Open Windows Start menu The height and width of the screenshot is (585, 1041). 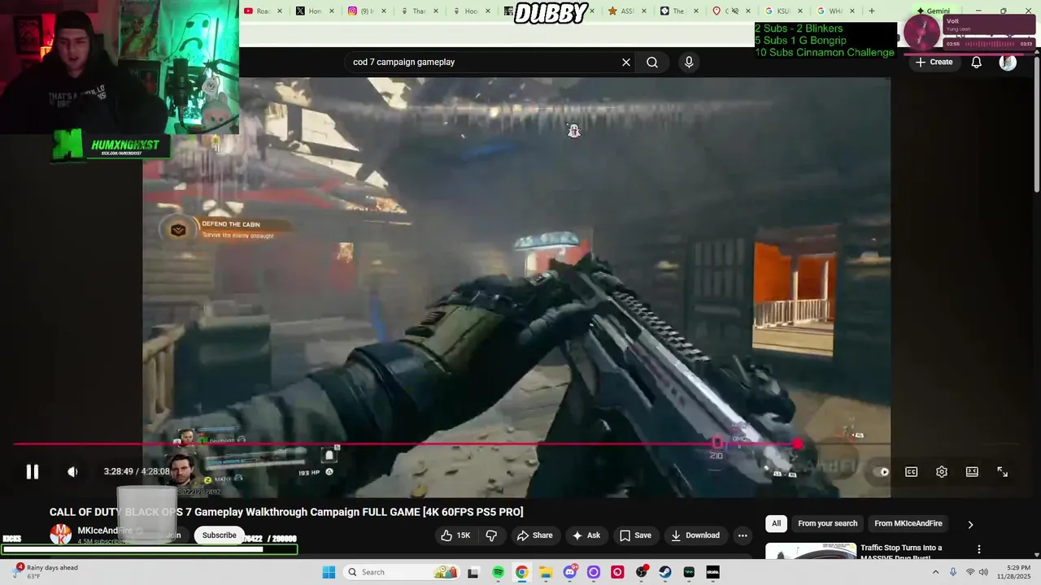329,572
